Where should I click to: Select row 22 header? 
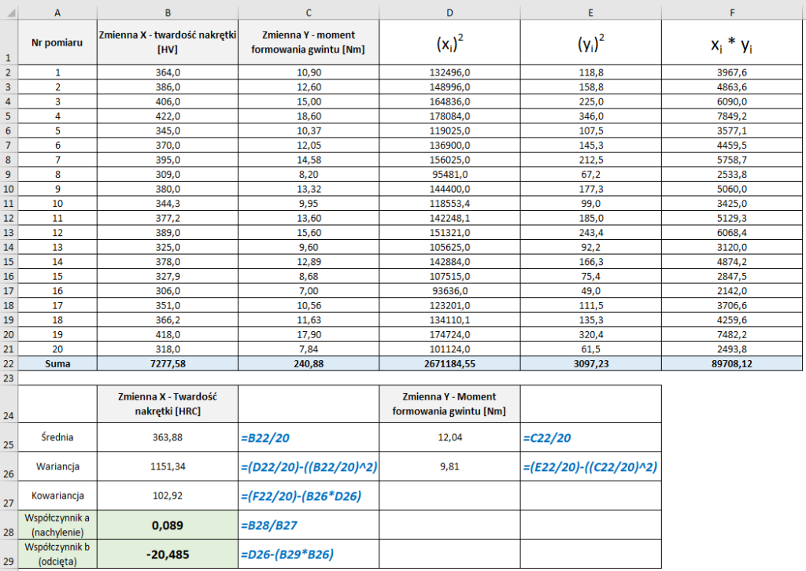(x=8, y=365)
